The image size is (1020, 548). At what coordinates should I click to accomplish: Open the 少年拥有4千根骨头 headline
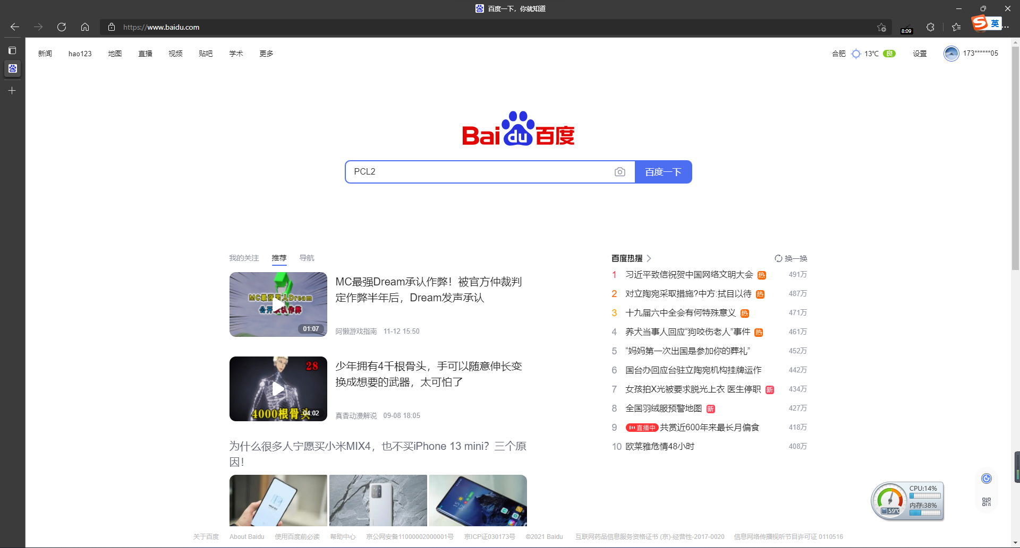point(429,374)
